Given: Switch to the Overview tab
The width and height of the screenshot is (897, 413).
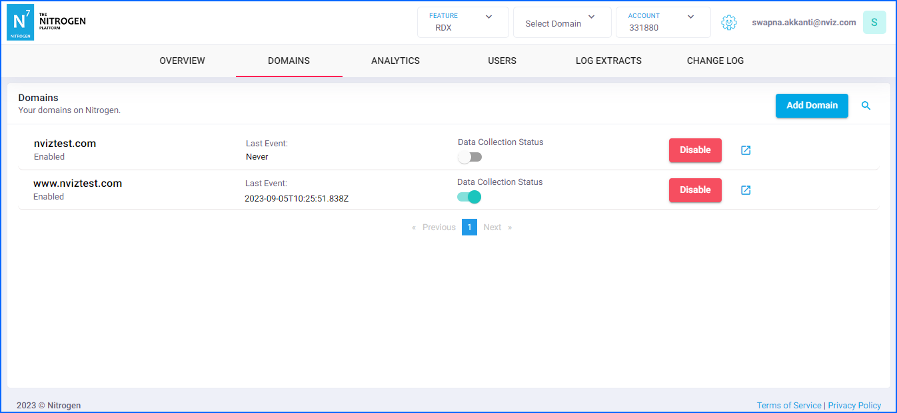Looking at the screenshot, I should 182,61.
